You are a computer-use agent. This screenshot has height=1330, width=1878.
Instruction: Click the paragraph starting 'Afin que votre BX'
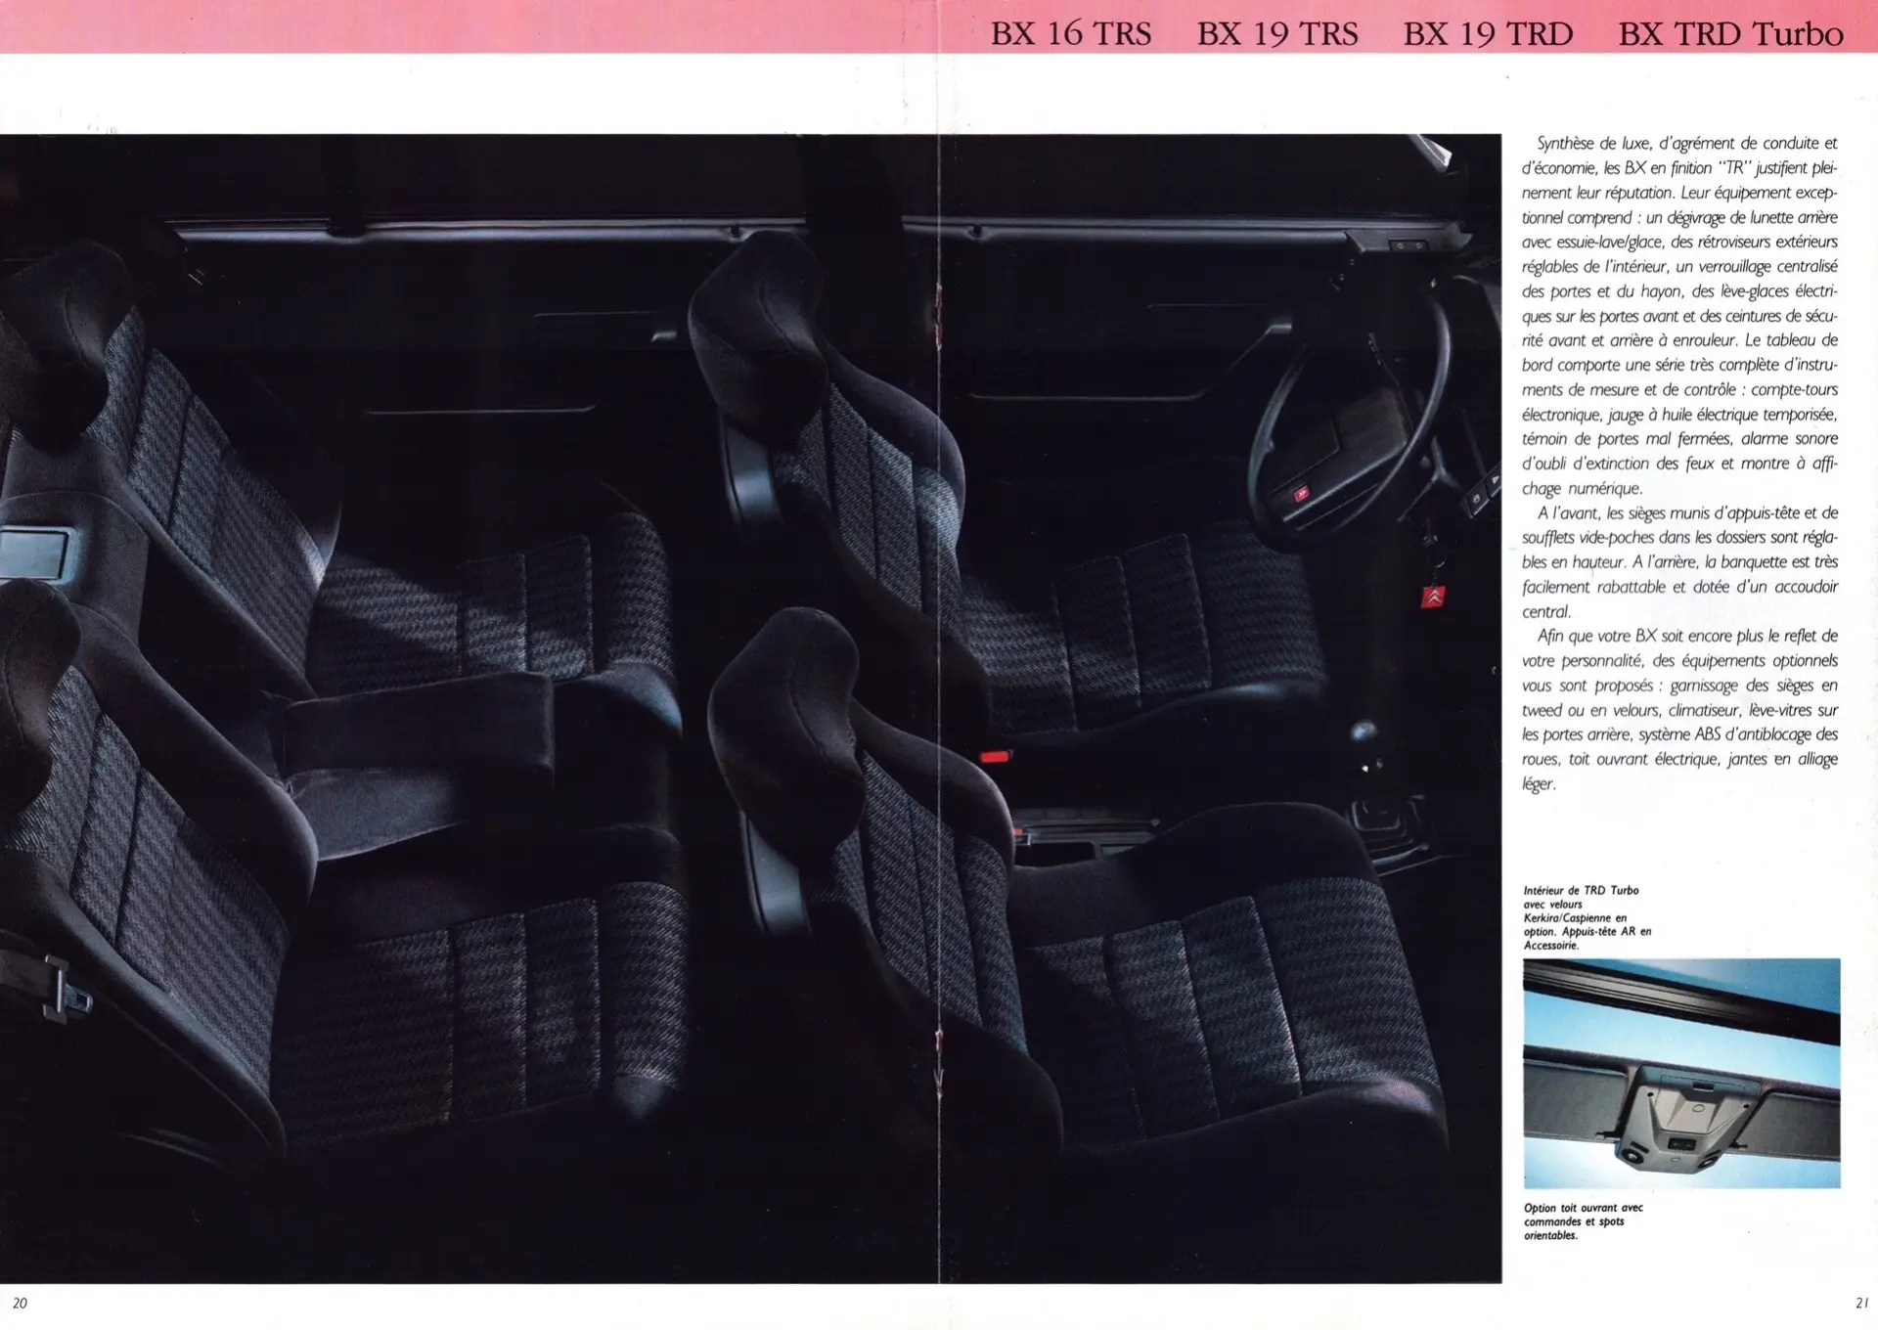click(x=1679, y=709)
